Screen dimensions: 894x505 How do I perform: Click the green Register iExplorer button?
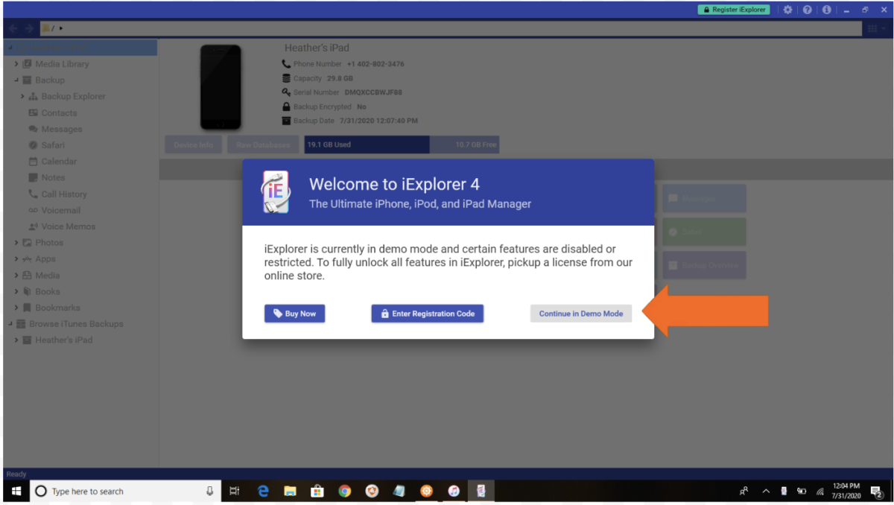(733, 10)
